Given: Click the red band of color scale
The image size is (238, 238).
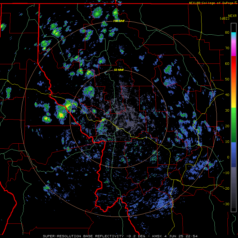Looking at the screenshot, I should (x=234, y=64).
